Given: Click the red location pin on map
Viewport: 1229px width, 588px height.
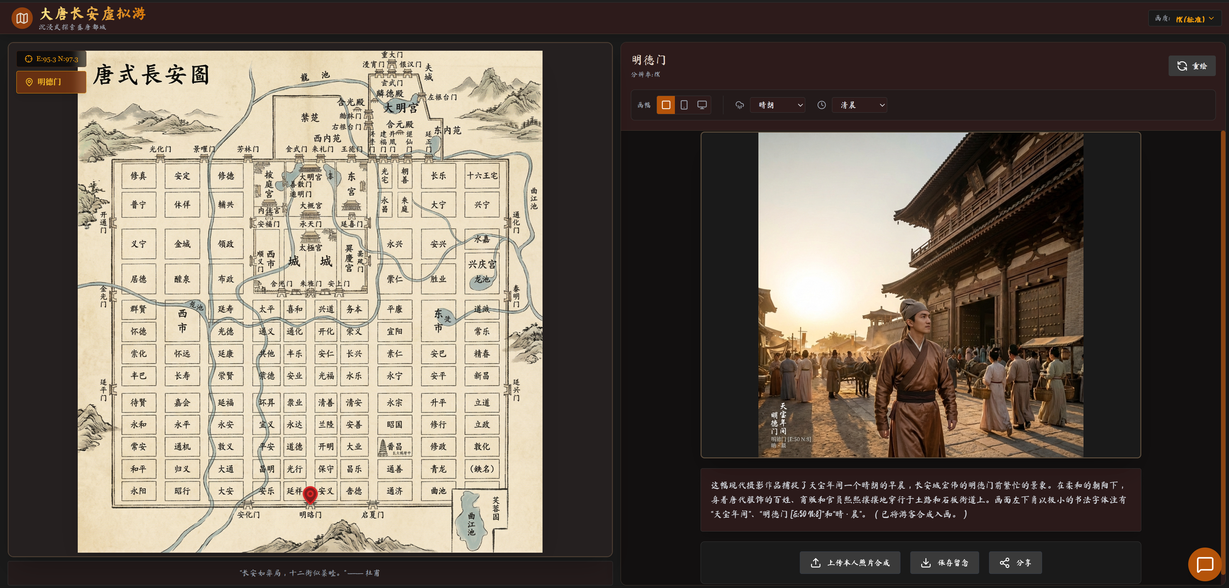Looking at the screenshot, I should pyautogui.click(x=310, y=495).
